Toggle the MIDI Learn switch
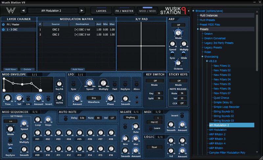This screenshot has height=160, width=263. [151, 128]
